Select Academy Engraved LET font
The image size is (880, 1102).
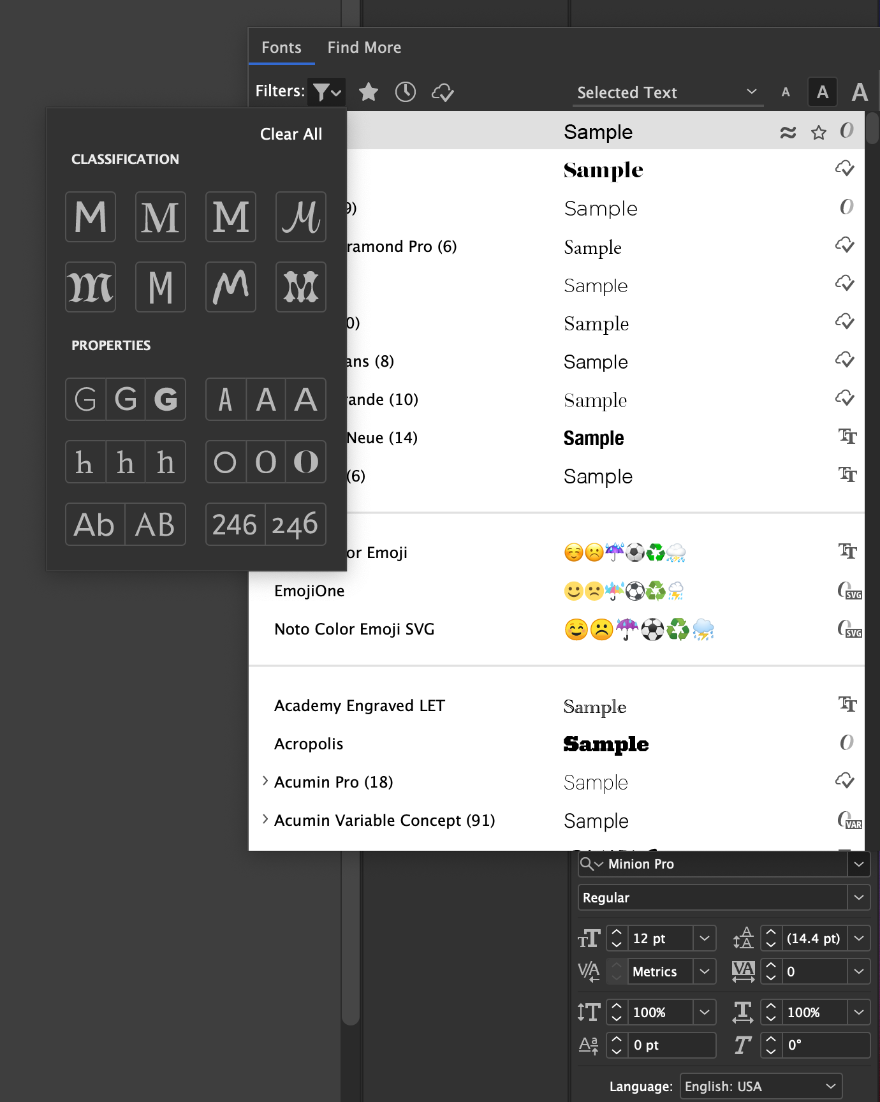pyautogui.click(x=556, y=705)
